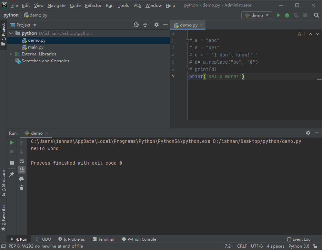Collapse code fold marker on line 2

click(187, 41)
